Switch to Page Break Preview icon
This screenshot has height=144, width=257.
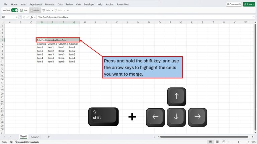224,142
